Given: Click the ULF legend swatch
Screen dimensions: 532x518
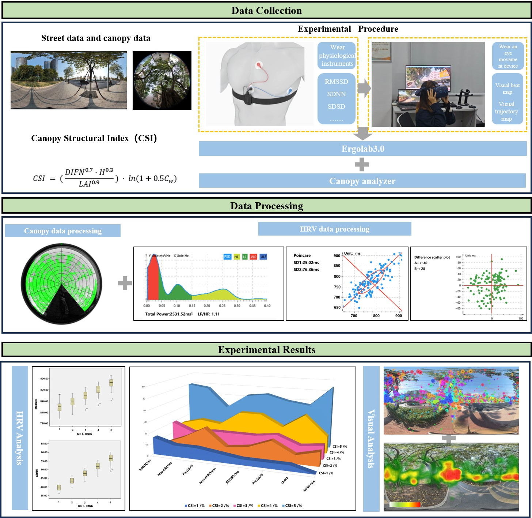Looking at the screenshot, I should coord(263,257).
